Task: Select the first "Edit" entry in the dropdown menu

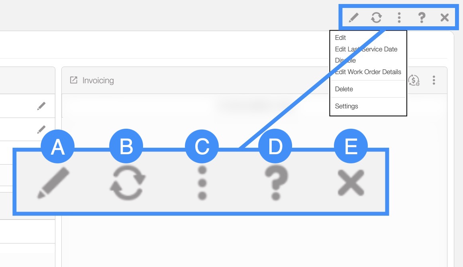Action: [340, 38]
